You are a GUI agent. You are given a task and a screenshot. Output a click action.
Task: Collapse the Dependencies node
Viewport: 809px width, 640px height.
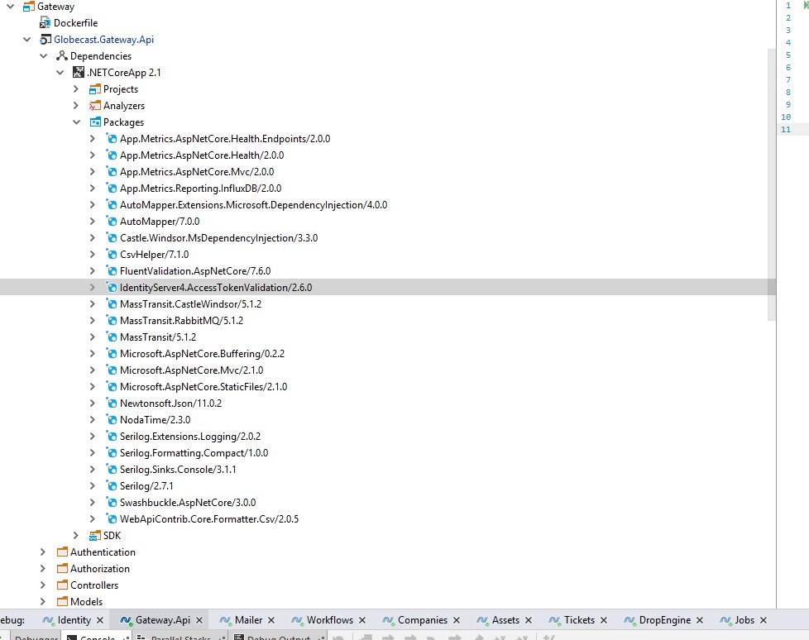(x=43, y=55)
